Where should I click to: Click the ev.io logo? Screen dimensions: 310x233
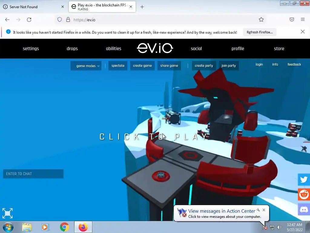click(155, 48)
